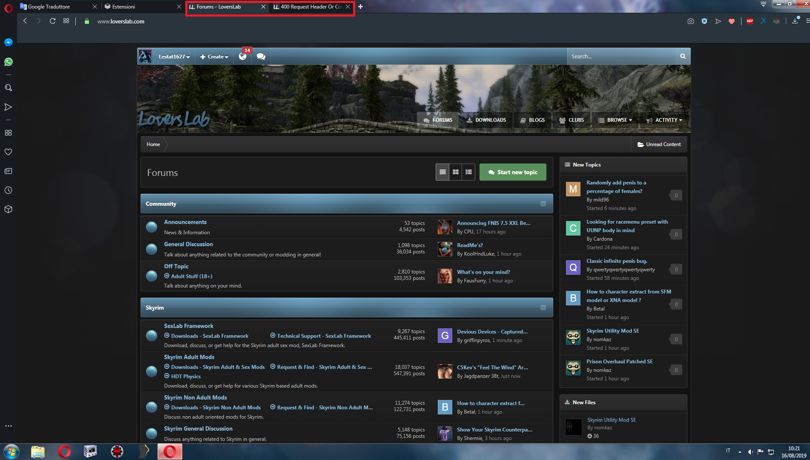Click the LoversLab site logo
Screen dimensions: 810x460
pos(174,119)
